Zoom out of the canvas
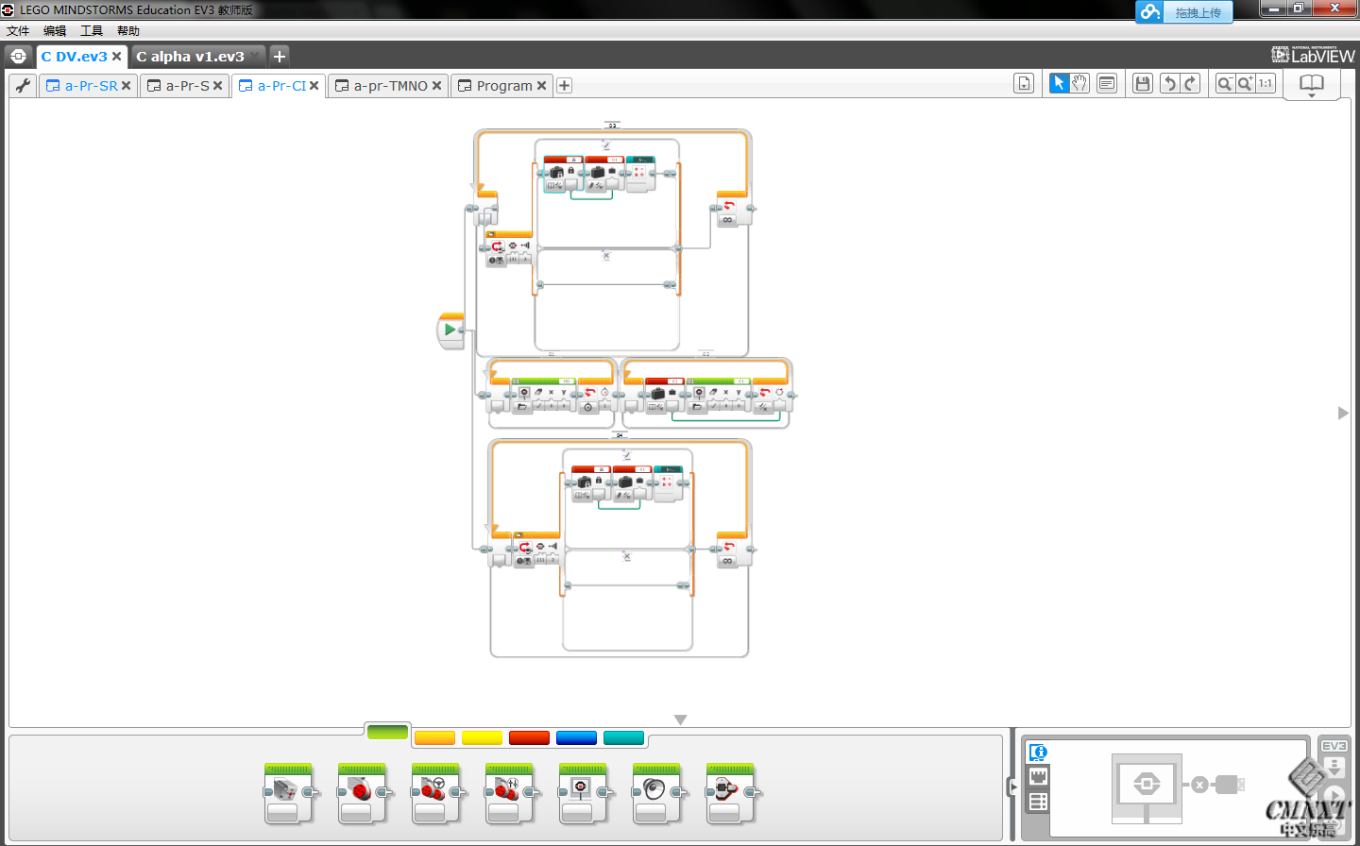Screen dimensions: 1360x846 [1224, 83]
